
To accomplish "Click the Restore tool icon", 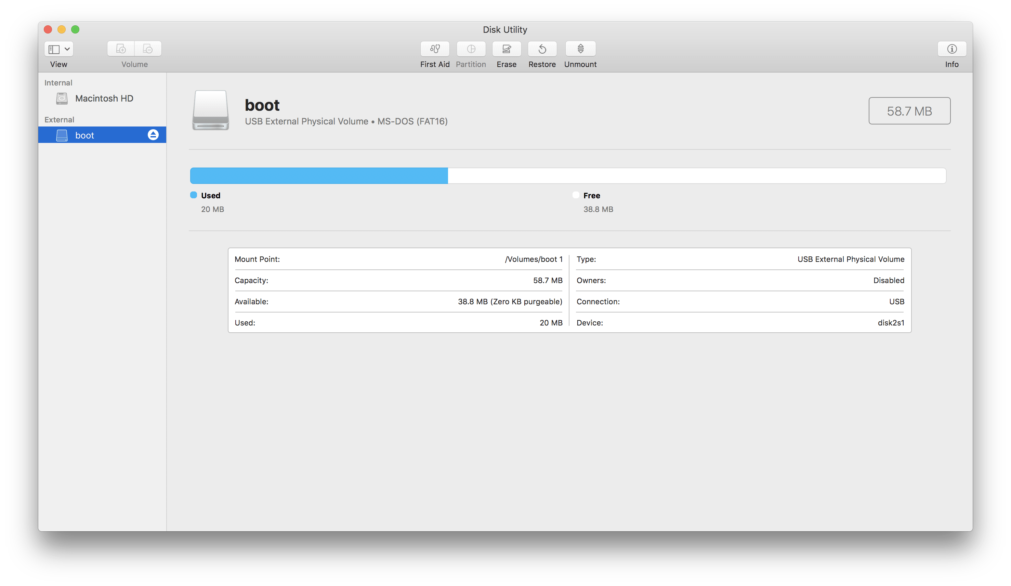I will [x=541, y=49].
